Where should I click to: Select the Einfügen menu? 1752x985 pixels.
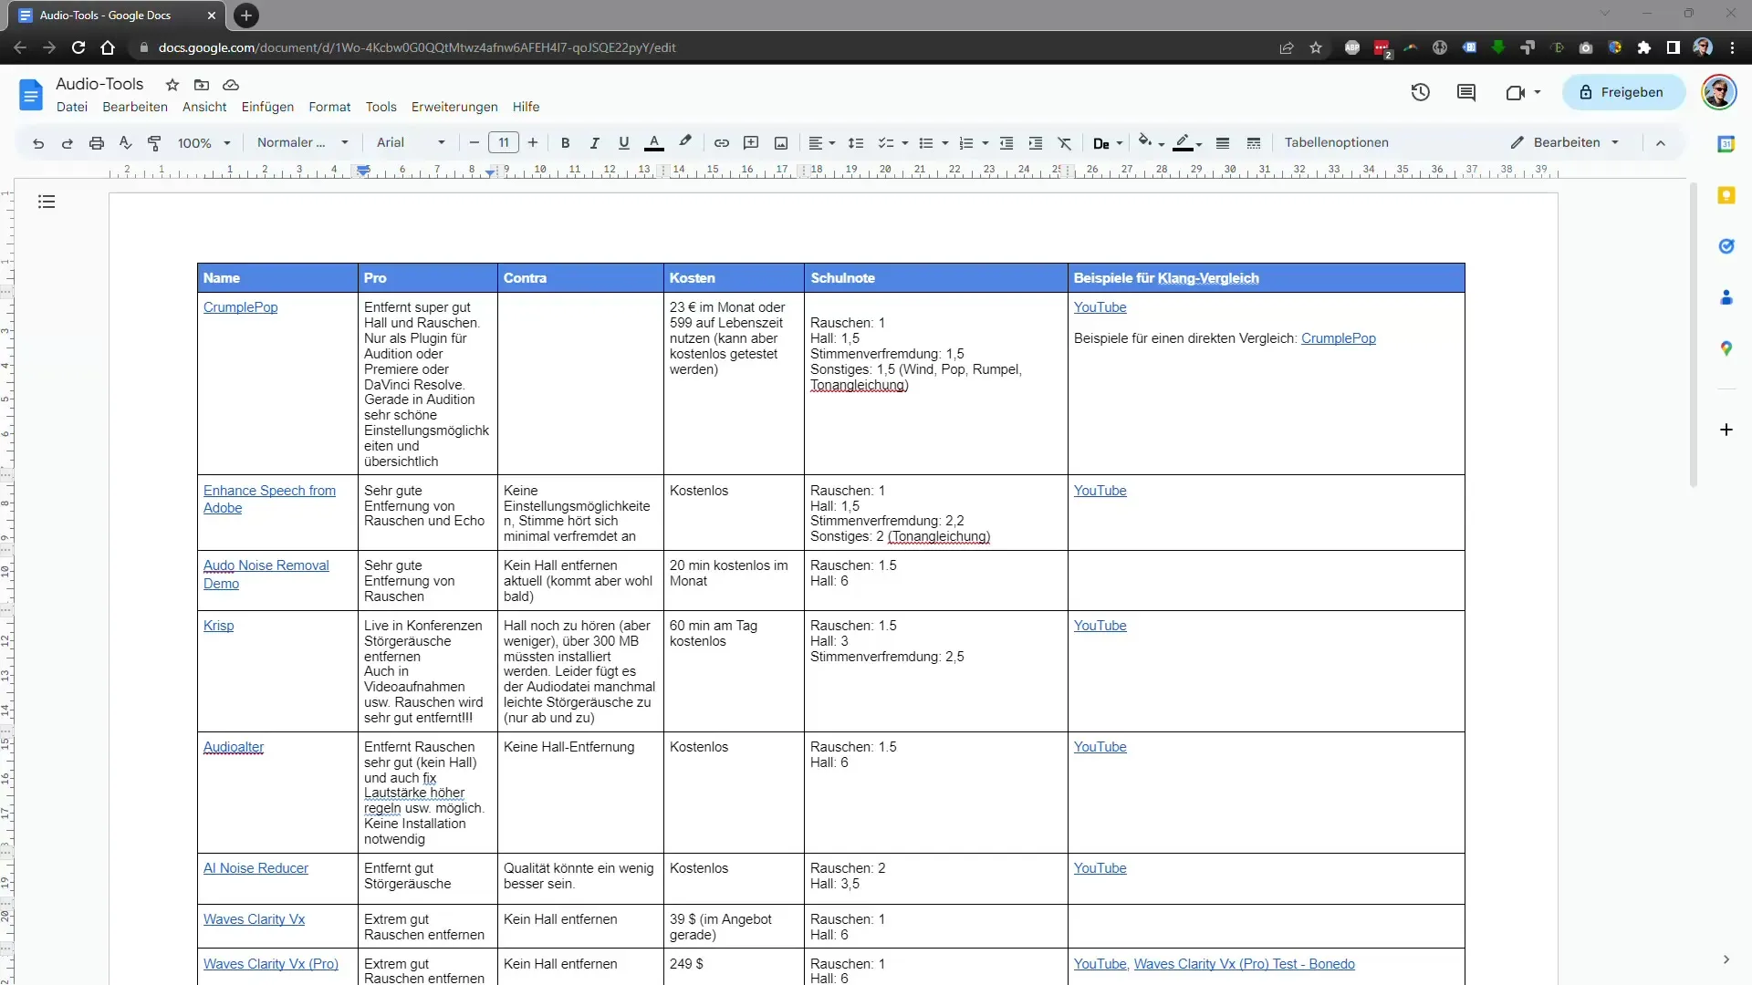[x=267, y=107]
